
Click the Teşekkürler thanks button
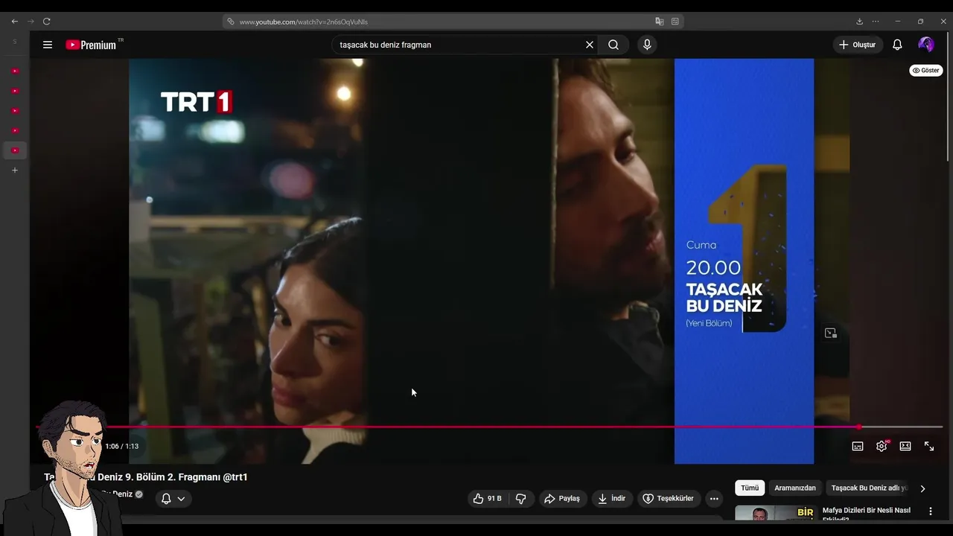point(669,499)
